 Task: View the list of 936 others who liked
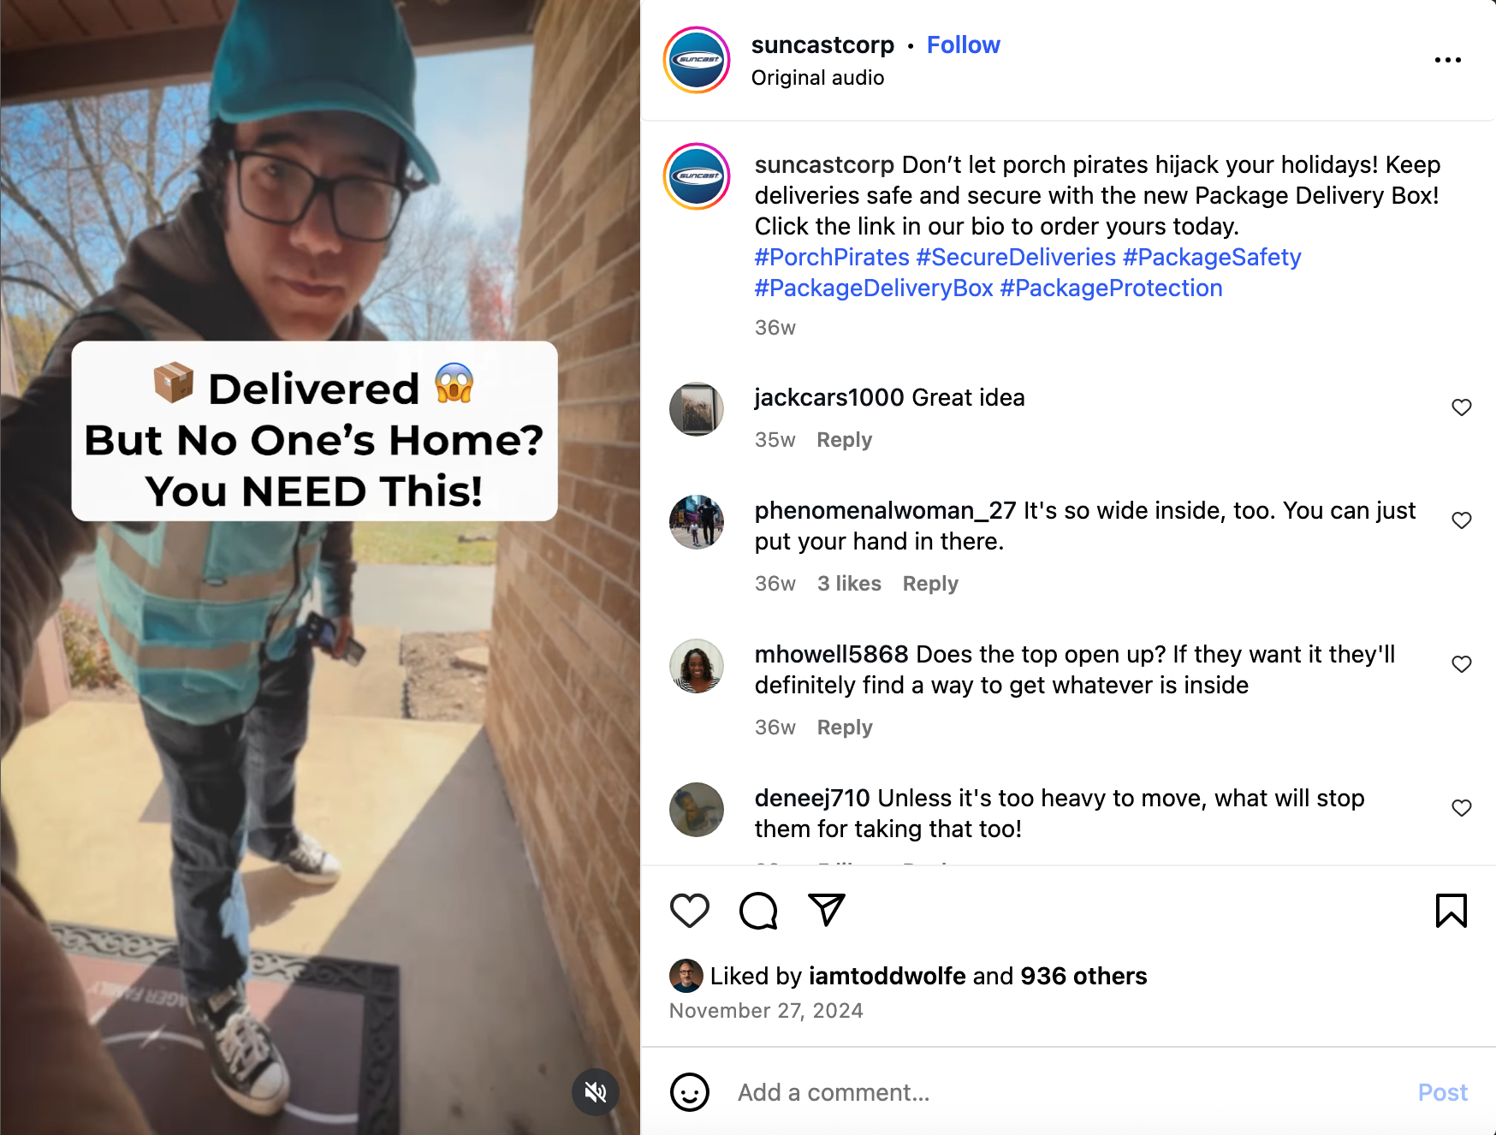[1083, 976]
